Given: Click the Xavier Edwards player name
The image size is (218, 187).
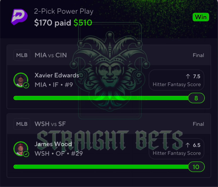Looking at the screenshot, I should (x=57, y=75).
